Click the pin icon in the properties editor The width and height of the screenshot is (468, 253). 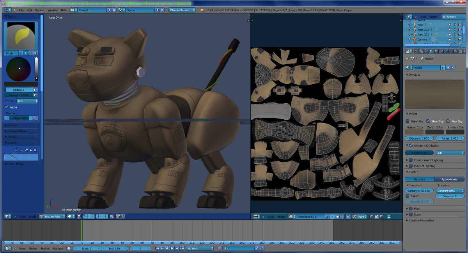[x=408, y=59]
